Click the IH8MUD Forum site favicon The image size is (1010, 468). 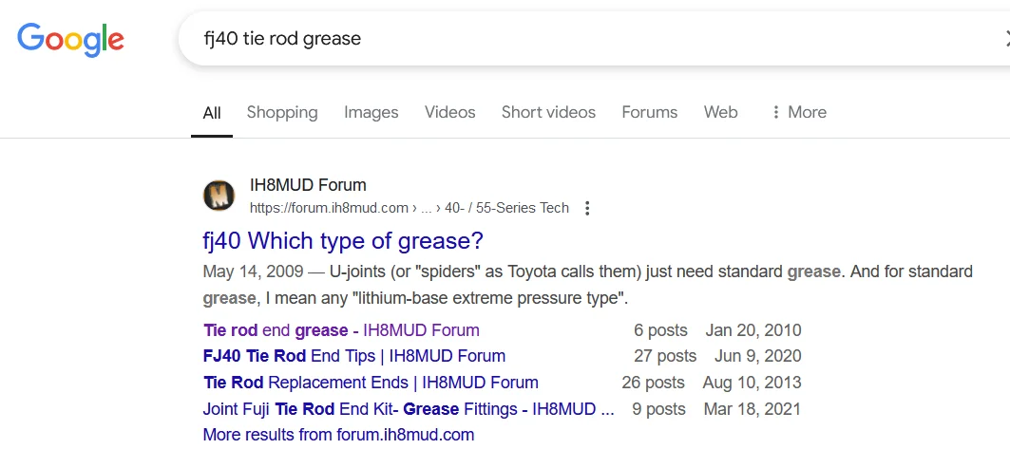click(219, 196)
